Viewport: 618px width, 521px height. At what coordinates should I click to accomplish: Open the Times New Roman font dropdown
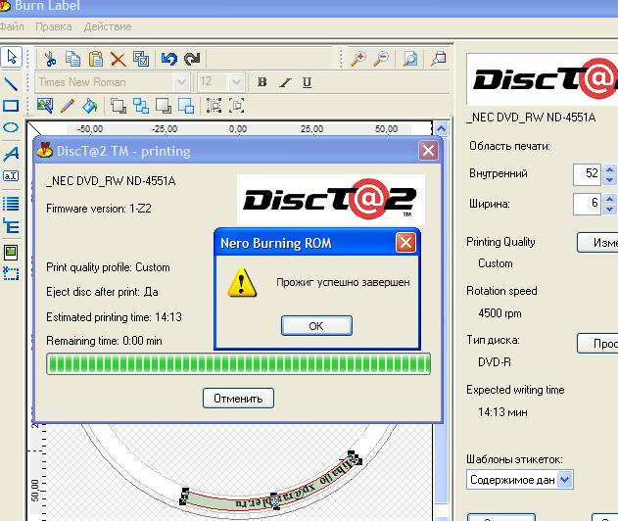pyautogui.click(x=181, y=82)
